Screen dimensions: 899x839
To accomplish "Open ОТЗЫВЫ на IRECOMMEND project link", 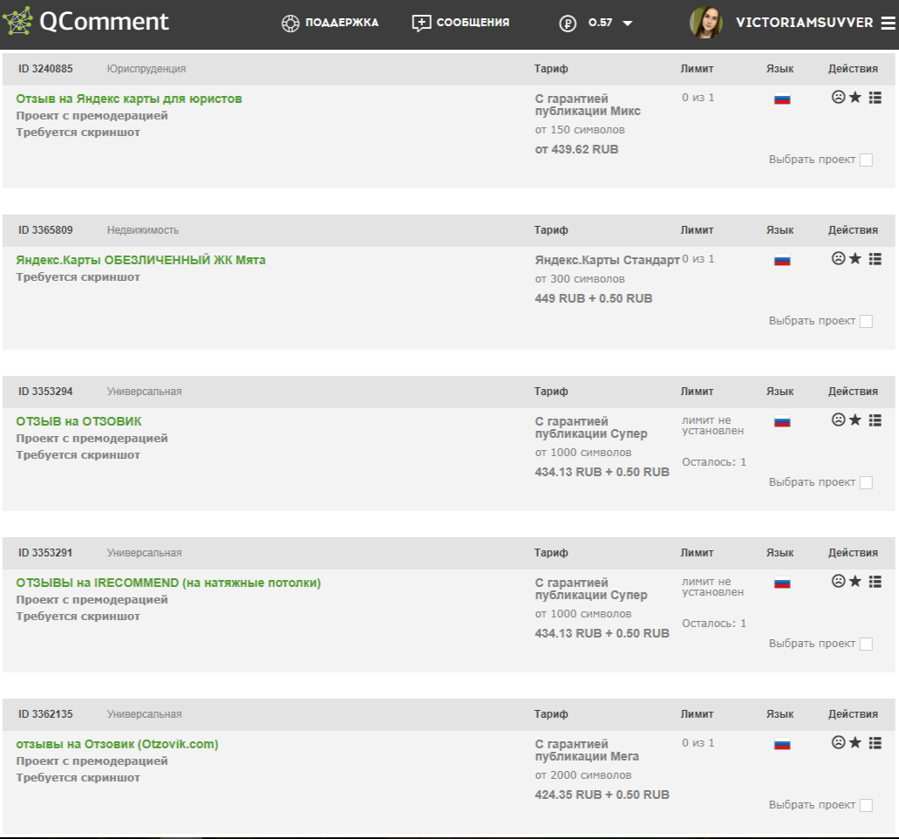I will tap(168, 583).
